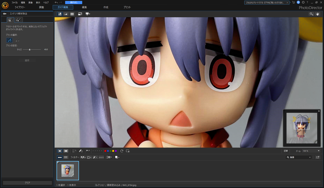Screen dimensions: 324x188
Task: Open the photo stack dropdown
Action: 117,157
